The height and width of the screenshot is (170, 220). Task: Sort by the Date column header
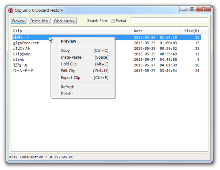point(156,31)
